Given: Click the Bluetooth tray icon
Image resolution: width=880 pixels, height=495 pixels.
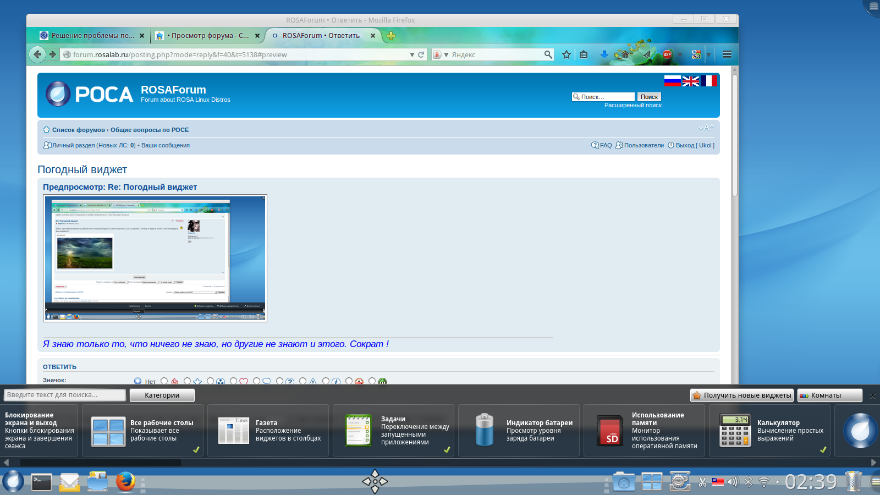Looking at the screenshot, I should [x=748, y=482].
